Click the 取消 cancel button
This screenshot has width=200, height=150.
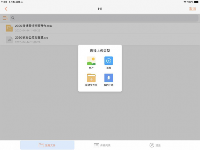[192, 9]
